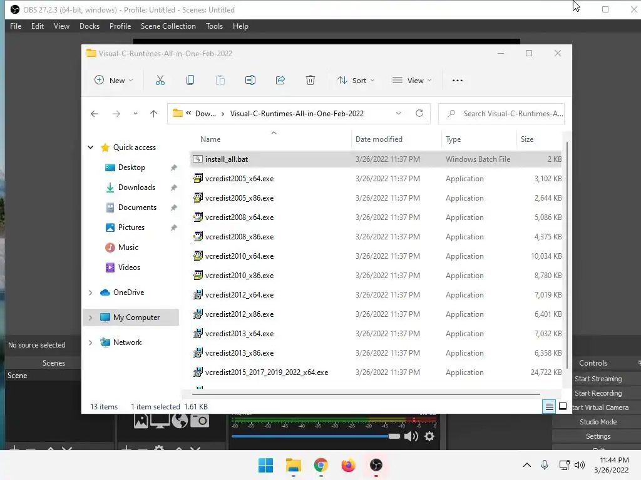
Task: Open the OBS Profile menu
Action: (x=120, y=26)
